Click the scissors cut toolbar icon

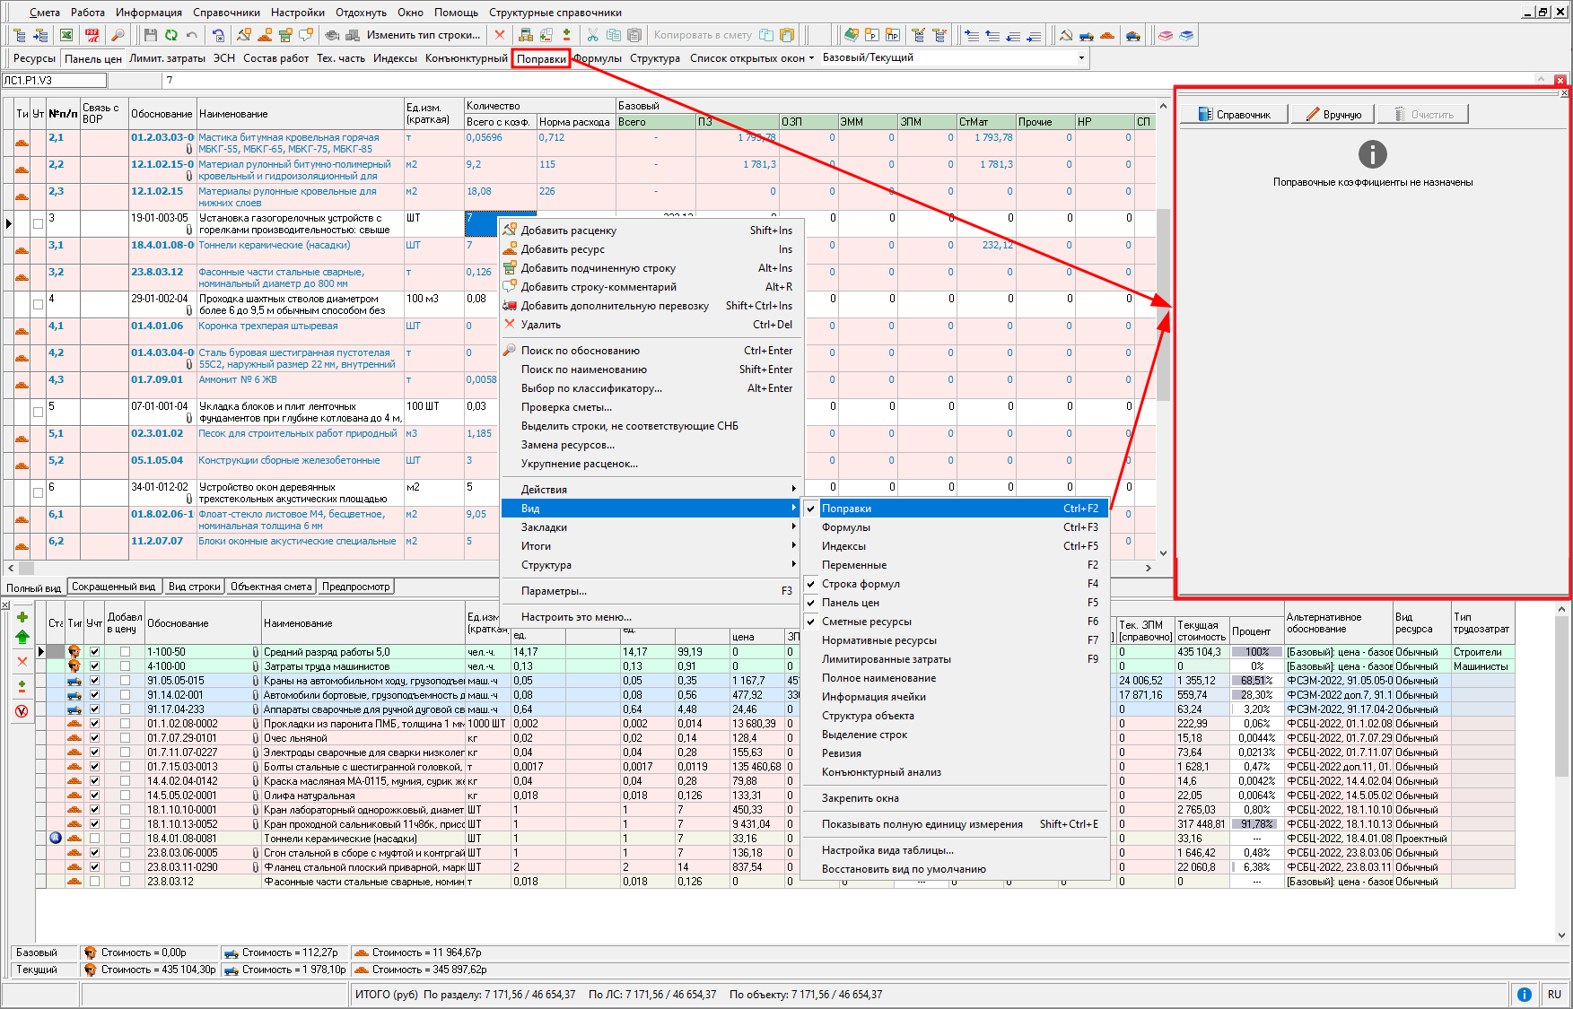click(592, 35)
